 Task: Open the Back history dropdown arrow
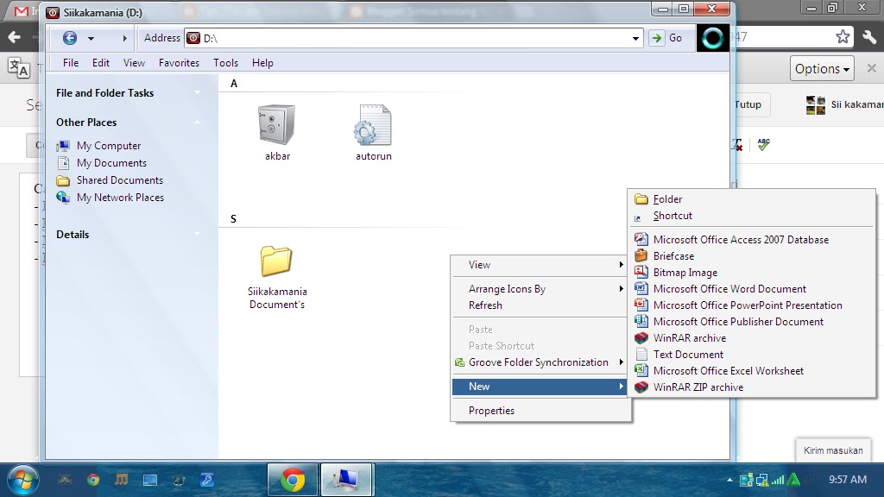[91, 38]
